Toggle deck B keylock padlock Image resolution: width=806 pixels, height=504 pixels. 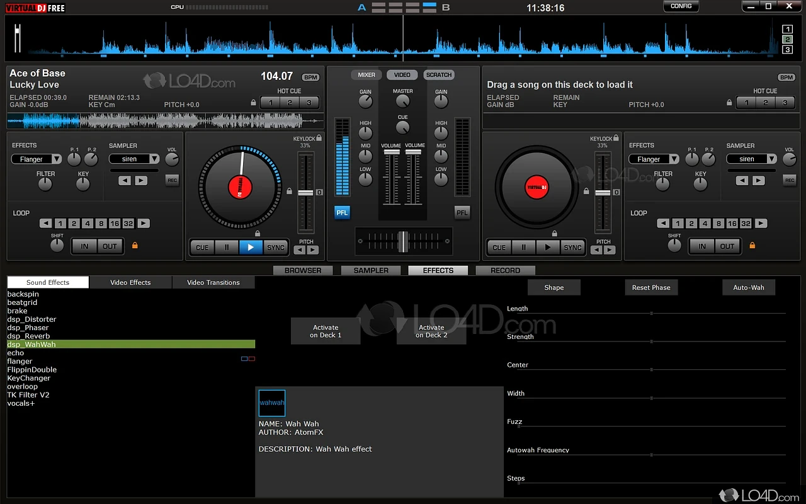(x=616, y=138)
